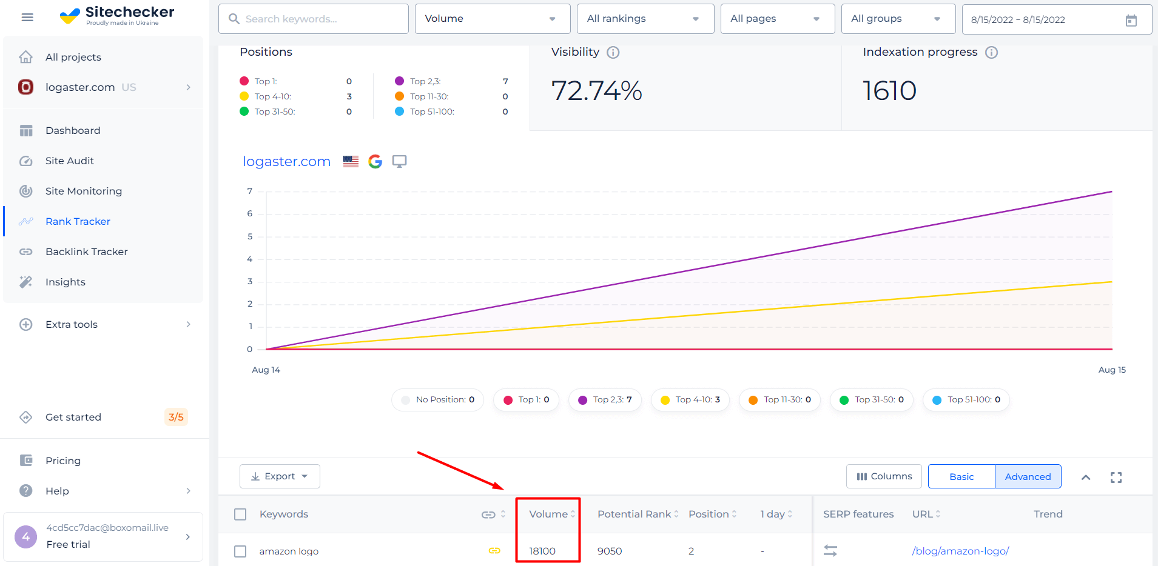Click the Insights wand icon
The image size is (1158, 566).
[x=25, y=282]
